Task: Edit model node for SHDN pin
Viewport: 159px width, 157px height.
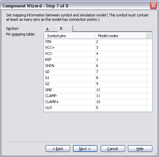Action: click(x=121, y=66)
